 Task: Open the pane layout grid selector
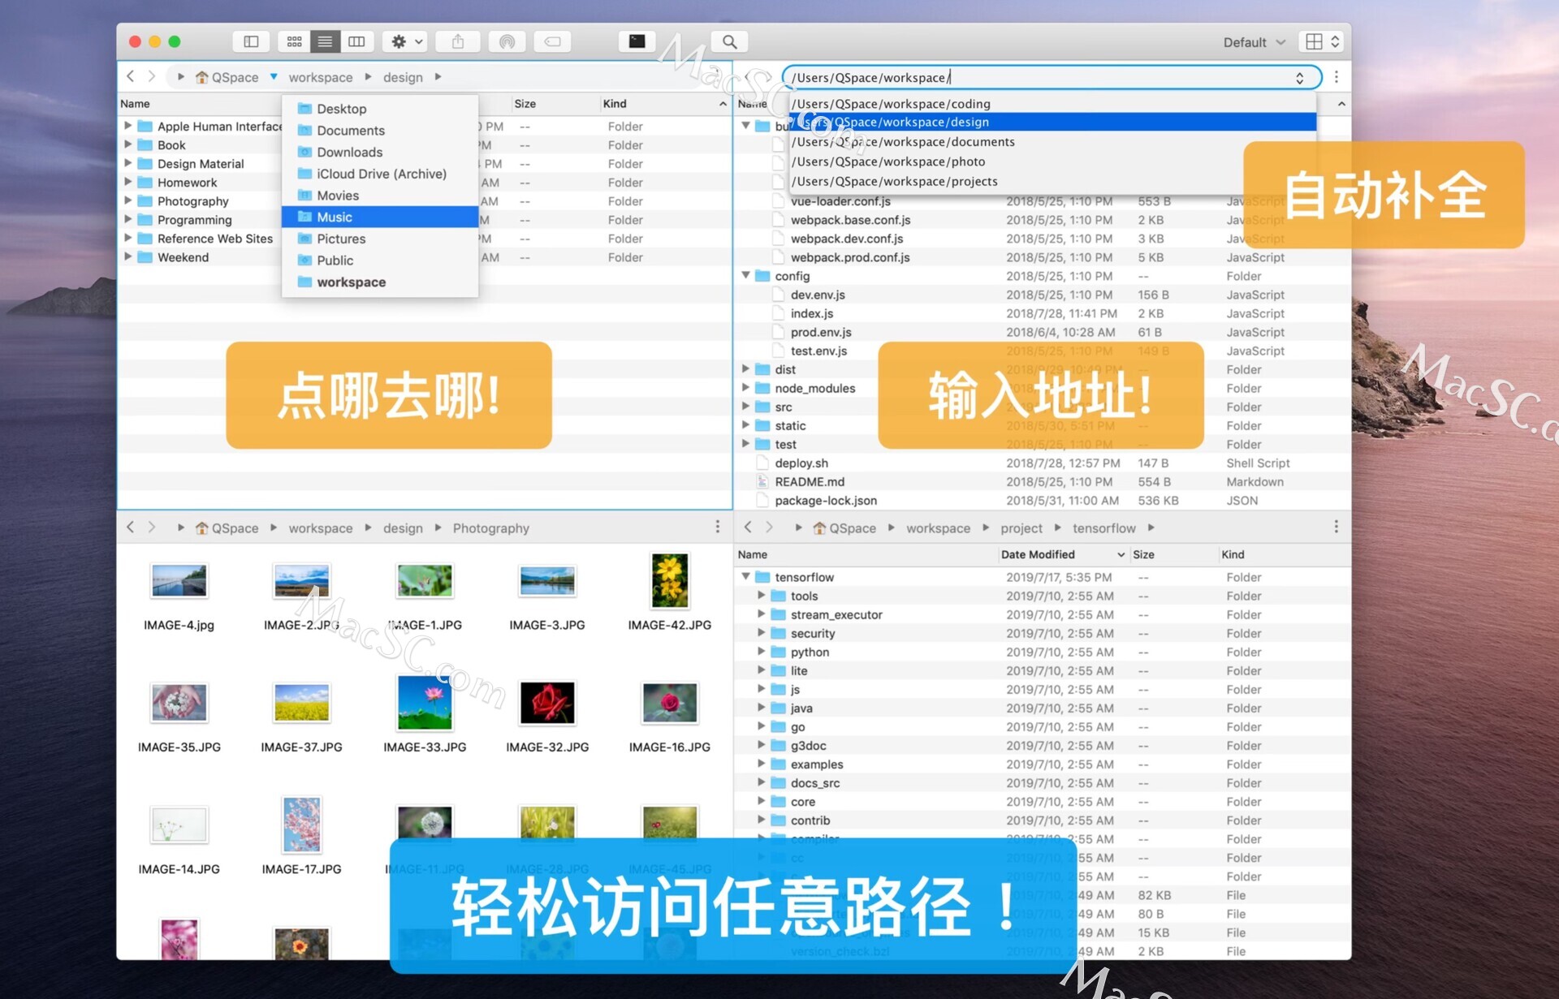click(x=1323, y=41)
